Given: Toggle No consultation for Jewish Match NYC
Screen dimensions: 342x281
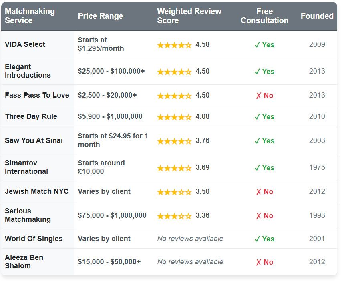Looking at the screenshot, I should (265, 191).
